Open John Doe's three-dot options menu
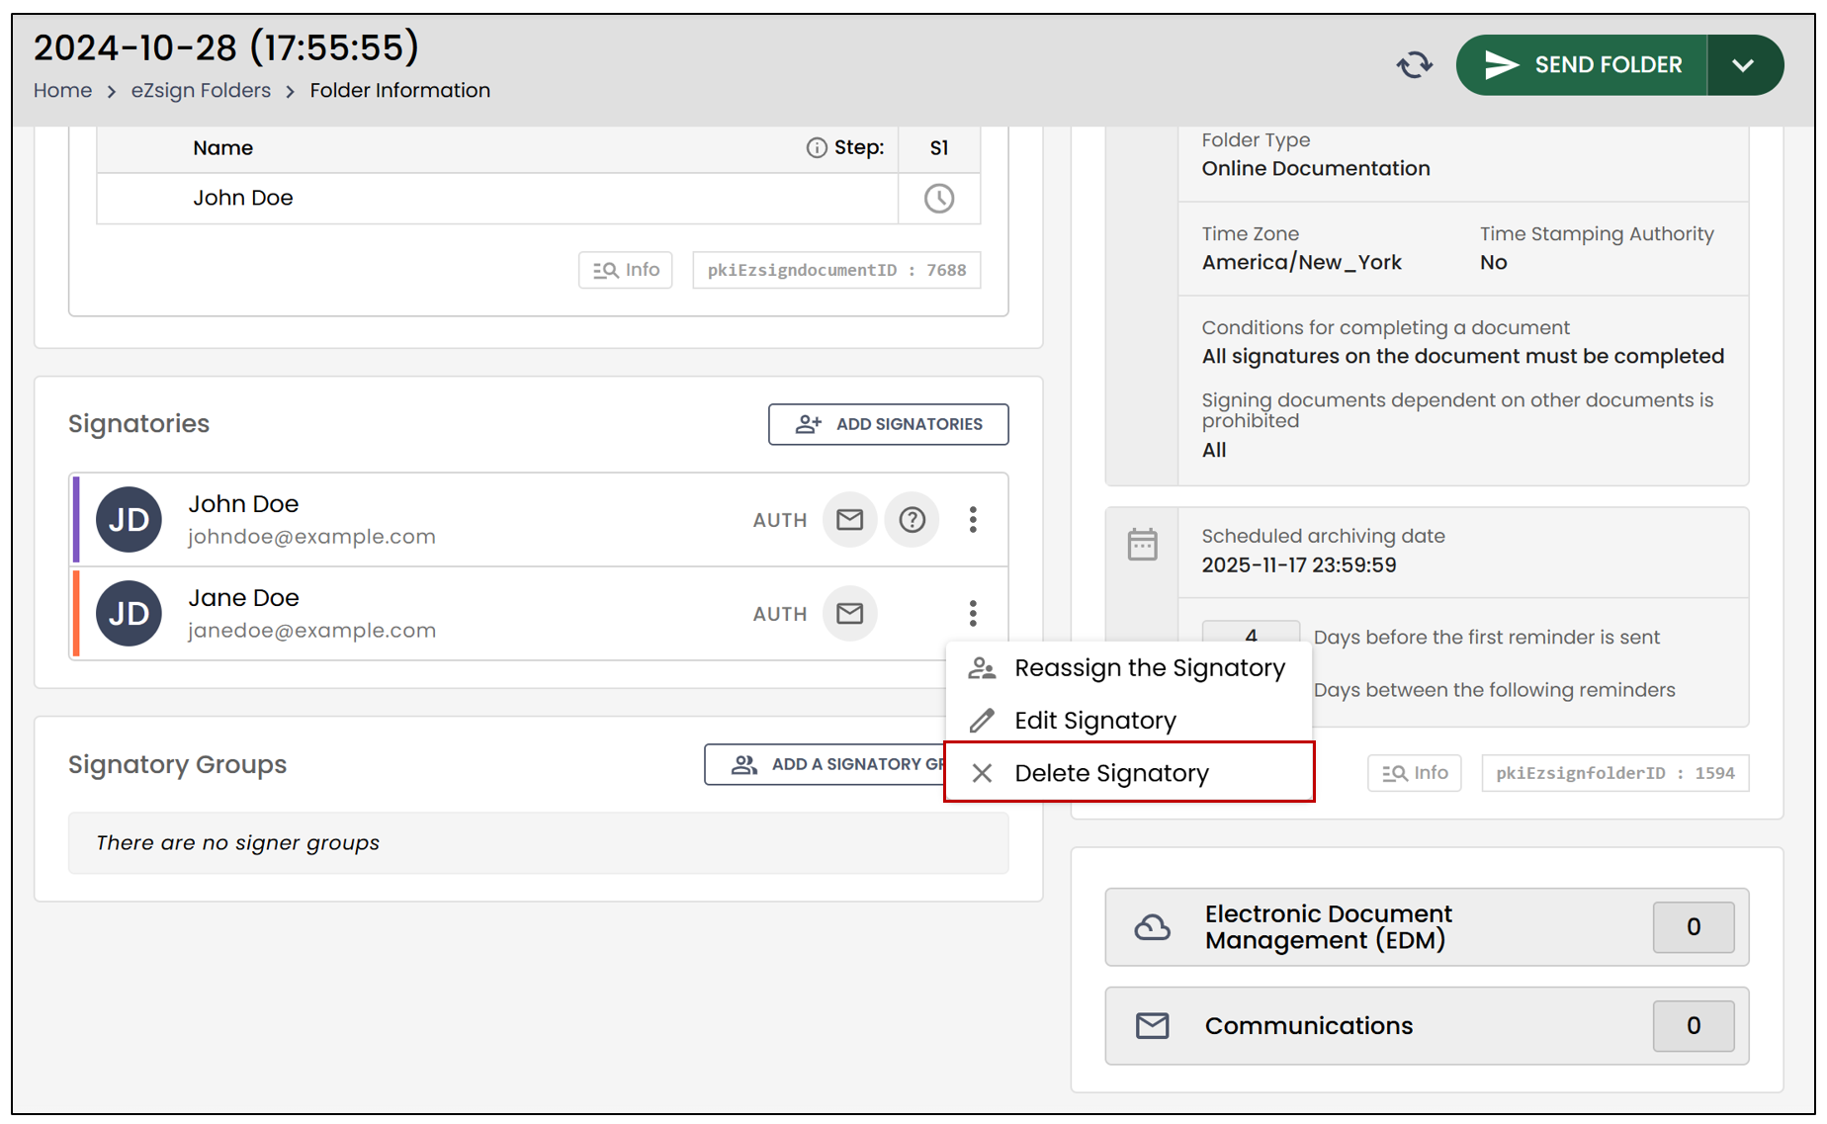 (x=973, y=520)
